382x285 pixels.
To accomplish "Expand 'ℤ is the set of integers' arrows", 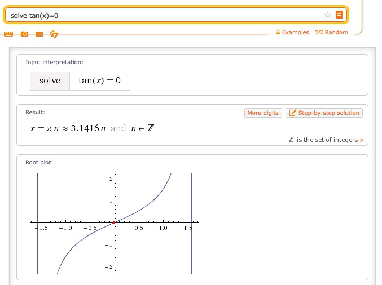I will pos(361,140).
